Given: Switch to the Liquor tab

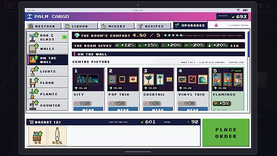Looking at the screenshot, I should click(x=80, y=26).
